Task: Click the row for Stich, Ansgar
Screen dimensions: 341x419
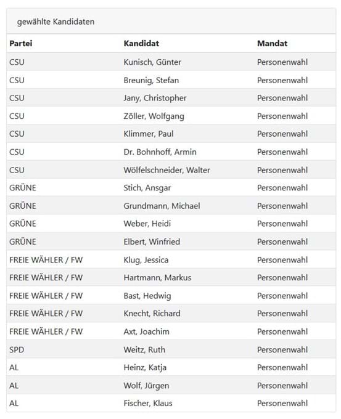Action: (x=171, y=187)
